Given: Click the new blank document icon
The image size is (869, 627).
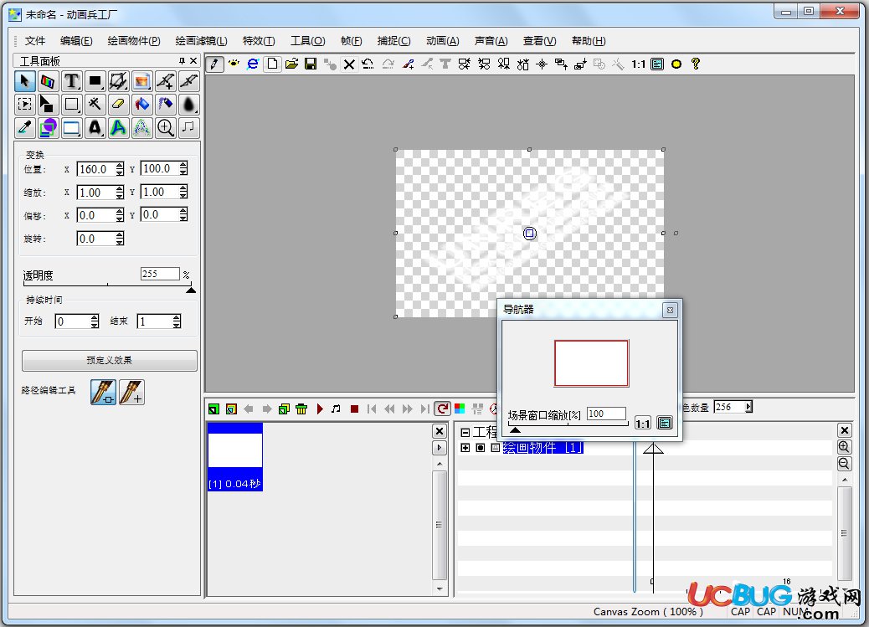Looking at the screenshot, I should pos(272,64).
